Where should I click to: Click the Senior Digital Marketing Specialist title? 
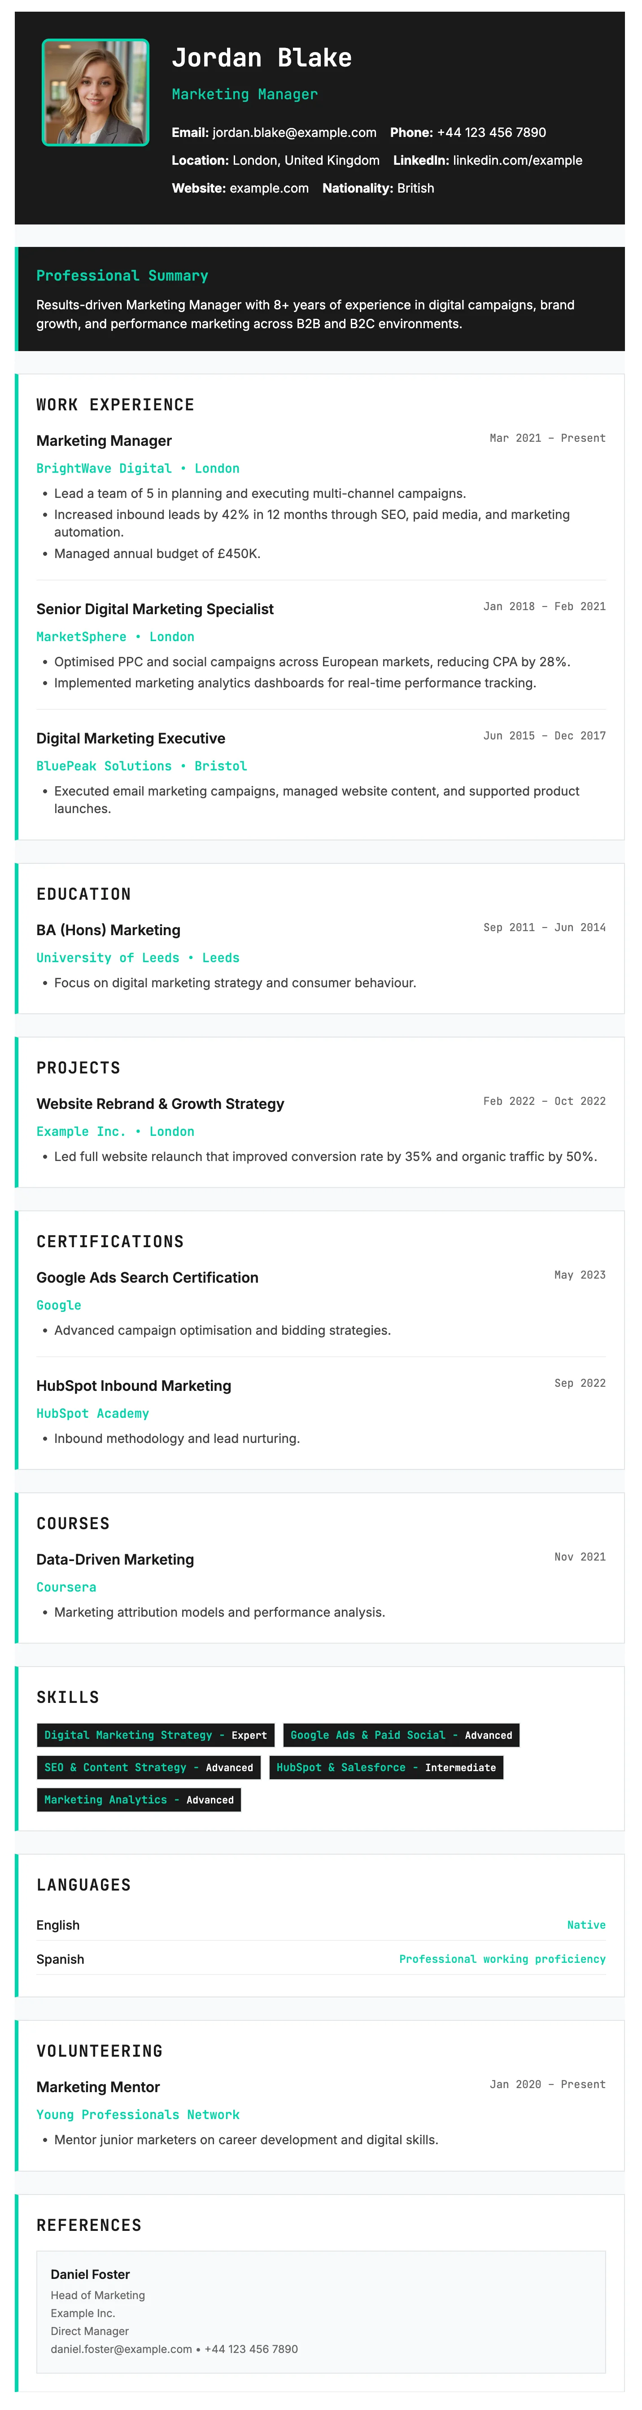[155, 609]
